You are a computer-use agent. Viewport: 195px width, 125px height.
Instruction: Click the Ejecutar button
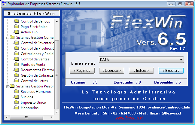pos(171,71)
